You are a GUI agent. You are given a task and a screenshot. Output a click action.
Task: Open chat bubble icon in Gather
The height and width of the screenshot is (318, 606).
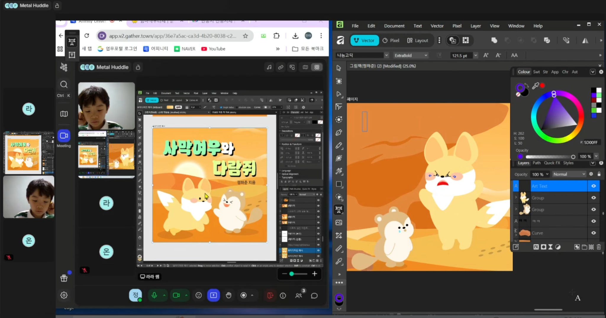314,296
